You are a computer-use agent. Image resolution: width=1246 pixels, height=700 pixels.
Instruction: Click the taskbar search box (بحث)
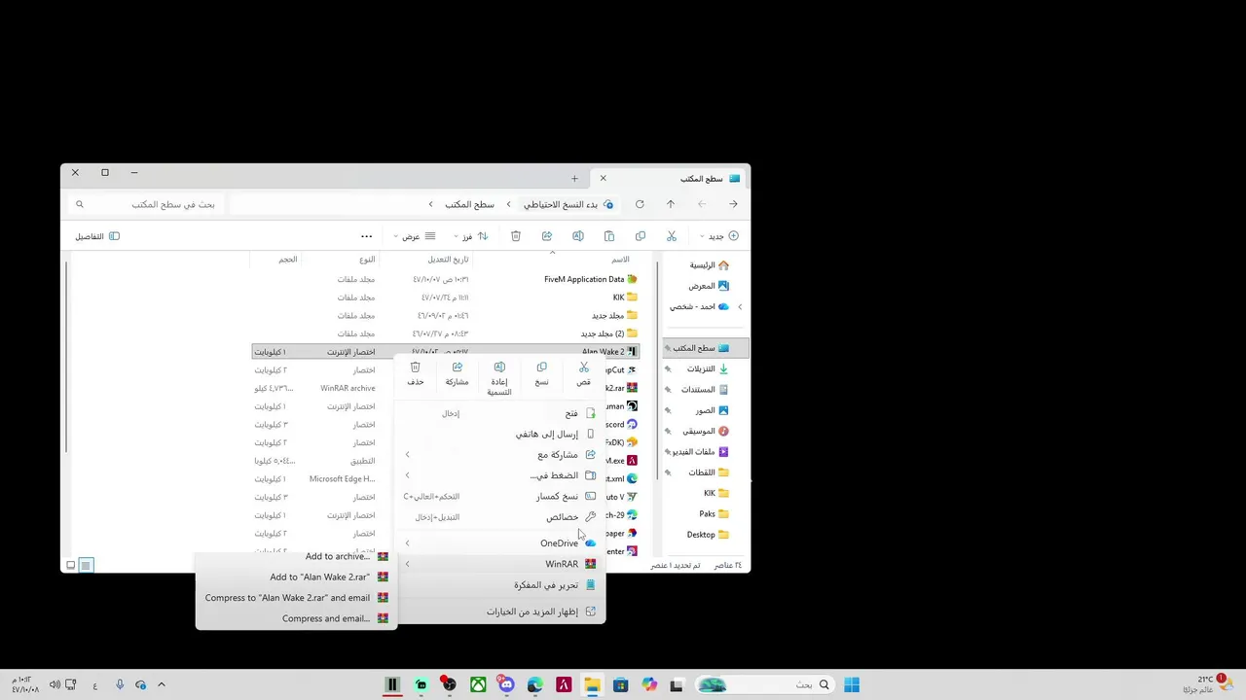[x=764, y=684]
